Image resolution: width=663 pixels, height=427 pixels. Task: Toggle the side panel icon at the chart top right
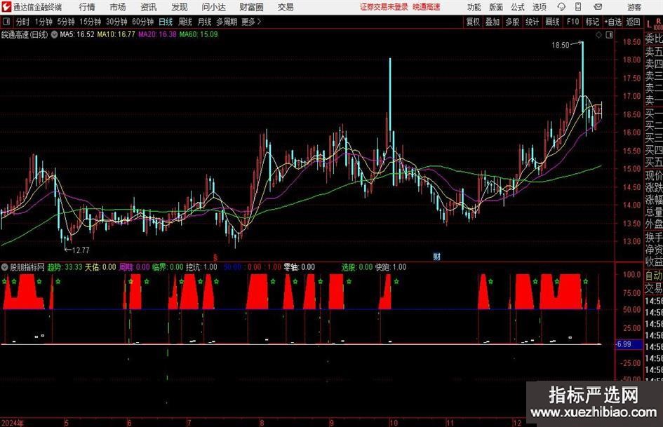[609, 35]
